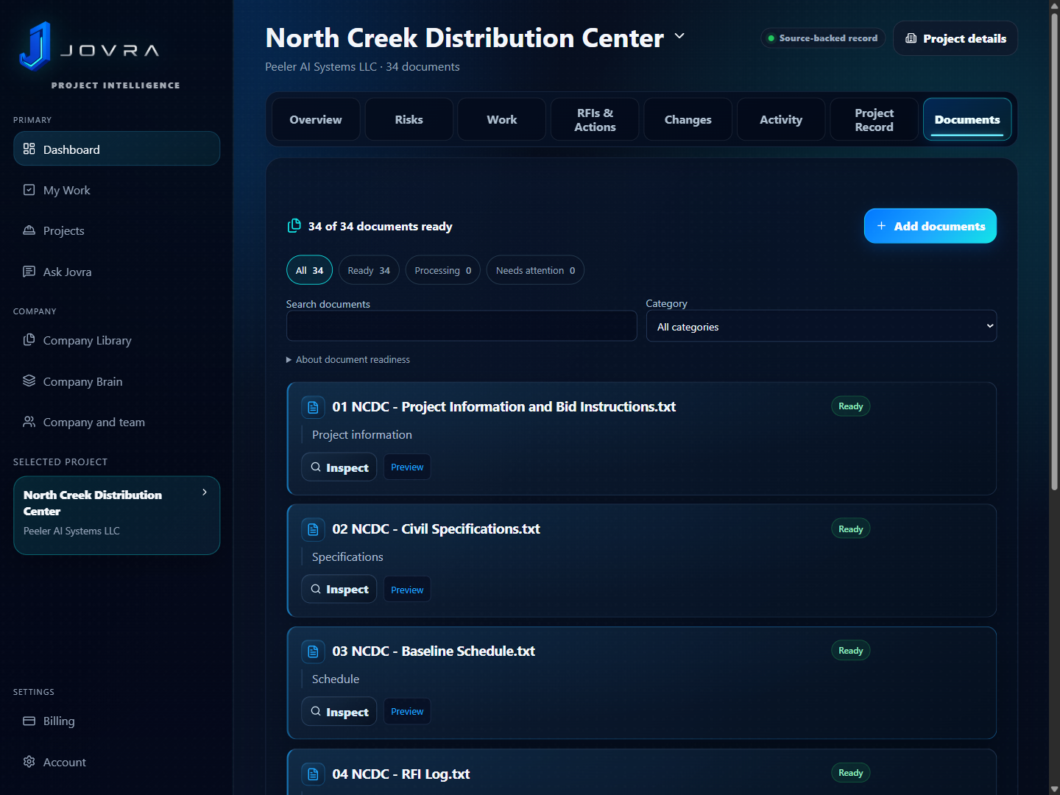
Task: Click the Company and team people icon
Action: click(29, 422)
